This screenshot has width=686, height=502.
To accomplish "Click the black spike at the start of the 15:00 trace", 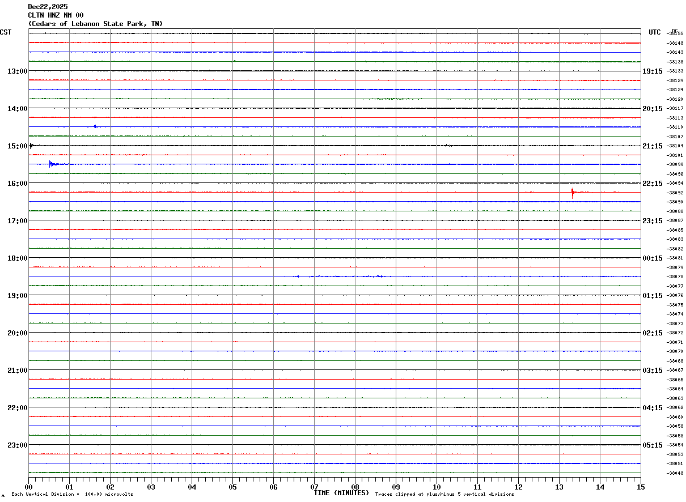I will 31,146.
